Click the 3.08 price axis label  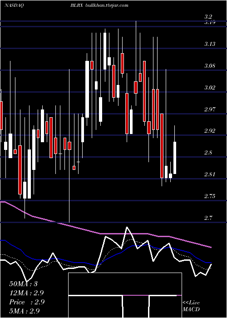[x=210, y=66]
